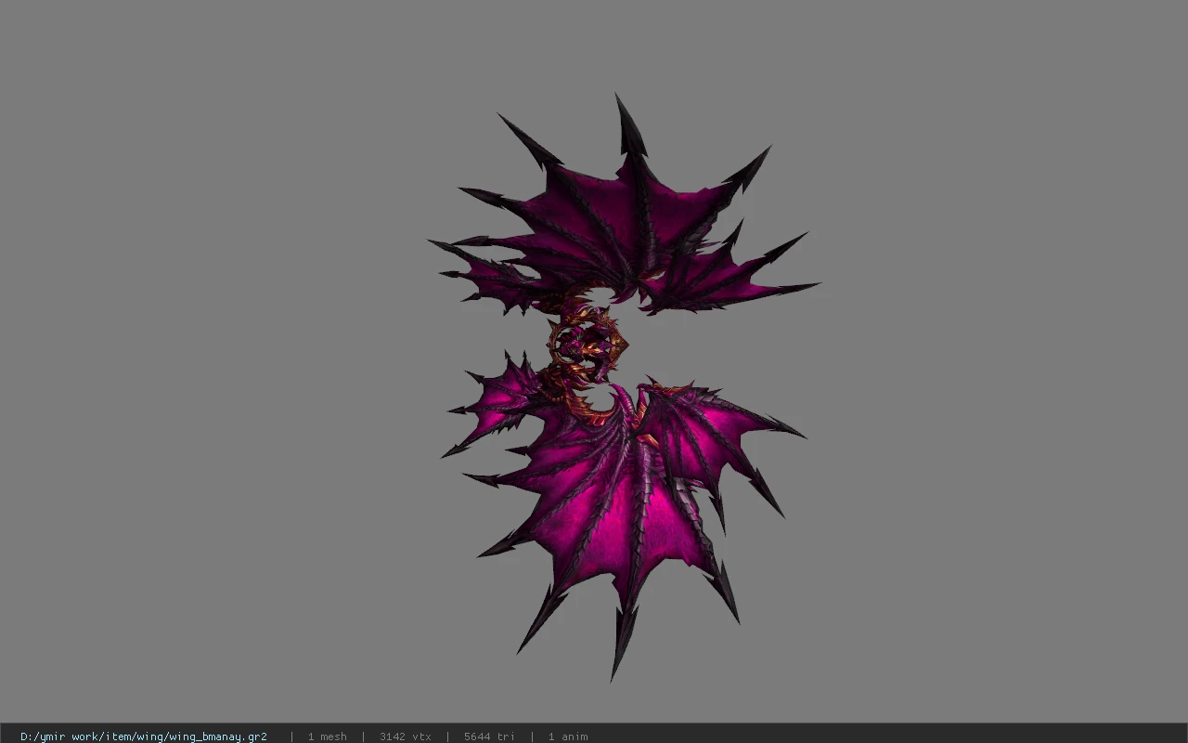
Task: Click the '3142 vtx' vertex count
Action: point(405,736)
